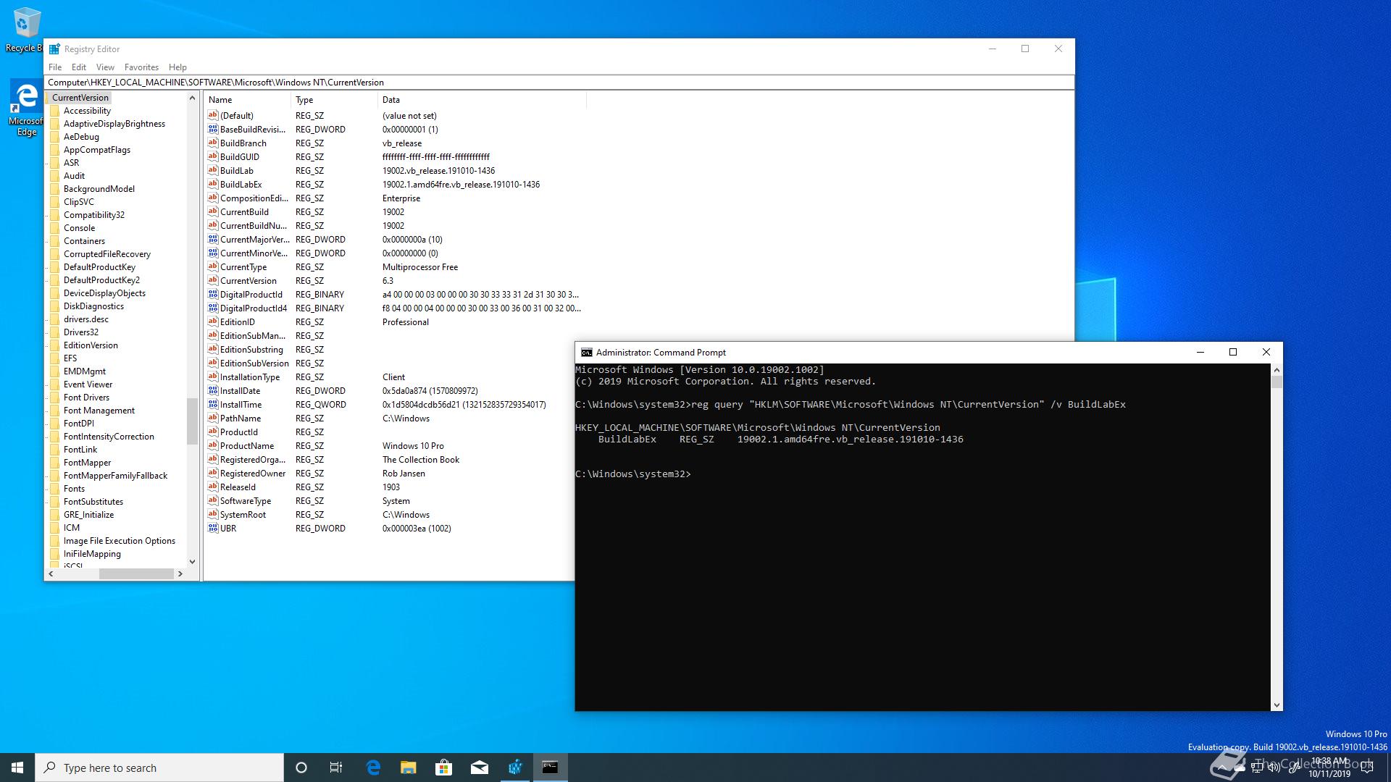Image resolution: width=1391 pixels, height=782 pixels.
Task: Switch to Registry Editor taskbar icon
Action: [x=515, y=768]
